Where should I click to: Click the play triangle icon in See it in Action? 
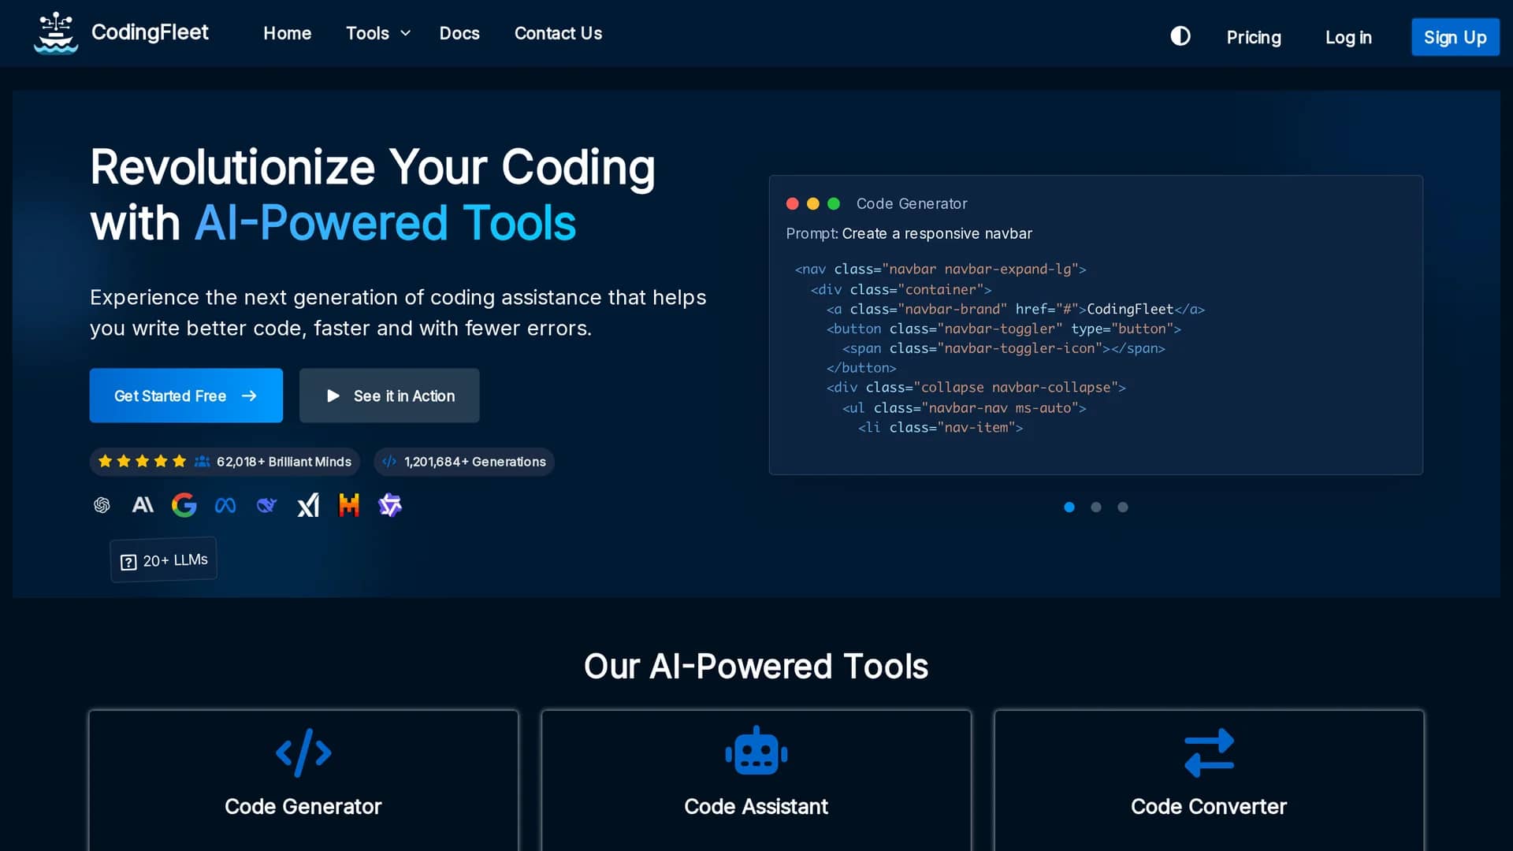click(x=333, y=396)
